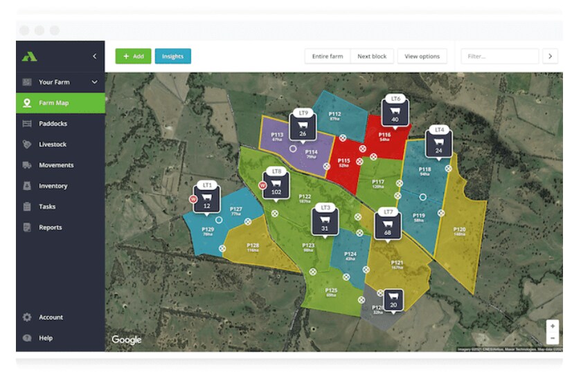Screen dimensions: 581x372
Task: Open the blue Insights button
Action: 172,57
